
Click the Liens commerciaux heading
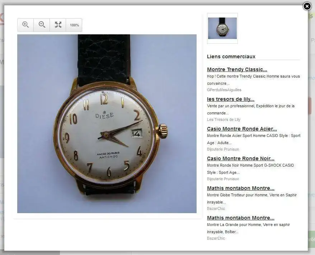[x=231, y=57]
